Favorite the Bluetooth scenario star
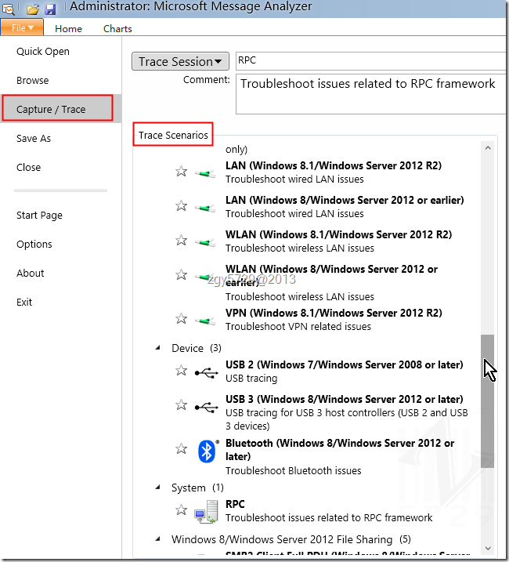 tap(181, 449)
